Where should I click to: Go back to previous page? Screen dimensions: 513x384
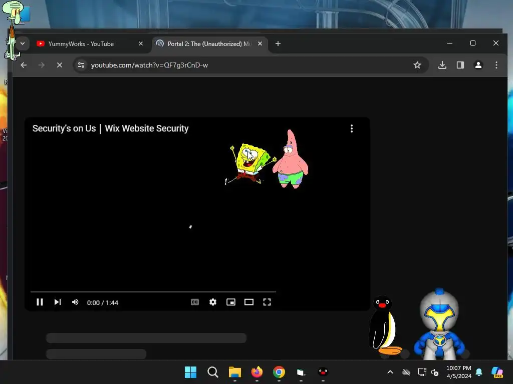coord(24,65)
